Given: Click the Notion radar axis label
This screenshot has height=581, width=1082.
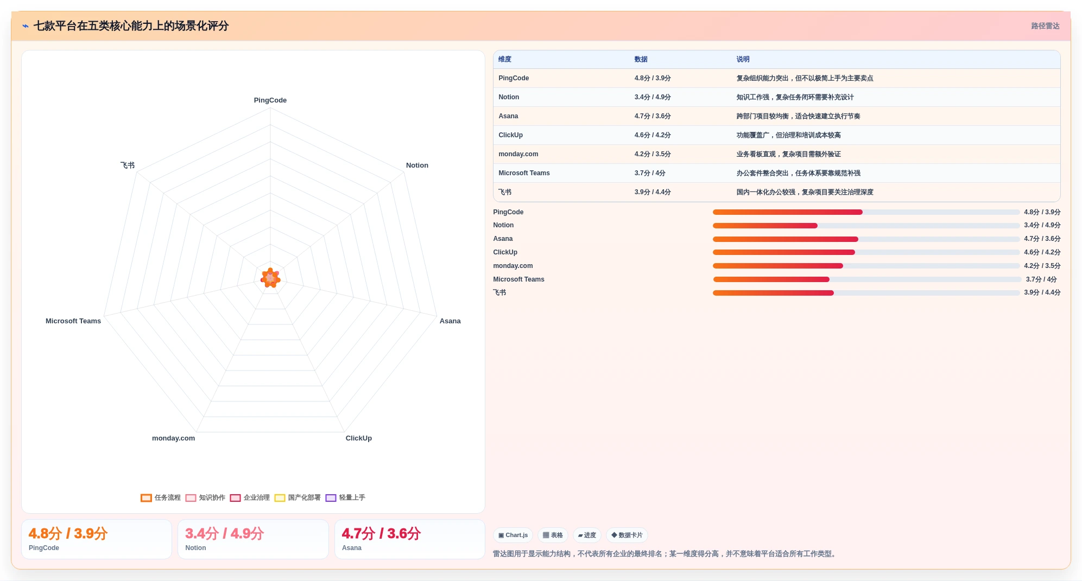Looking at the screenshot, I should point(417,165).
